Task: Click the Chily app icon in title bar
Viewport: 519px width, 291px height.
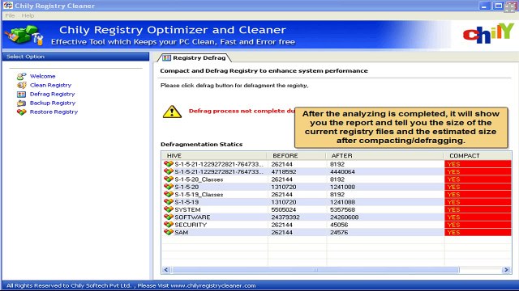Action: click(8, 6)
